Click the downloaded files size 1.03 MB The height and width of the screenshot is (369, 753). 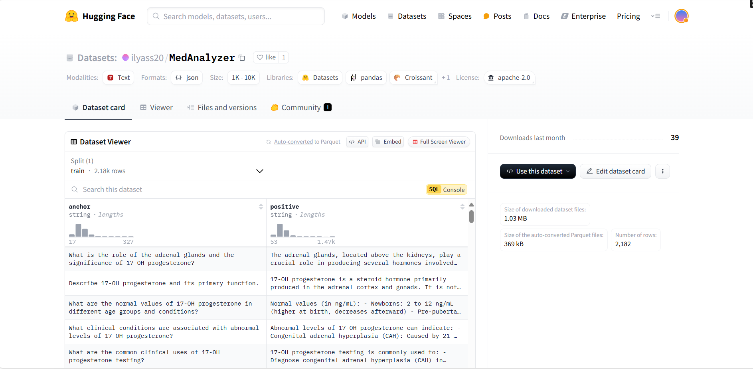click(516, 219)
